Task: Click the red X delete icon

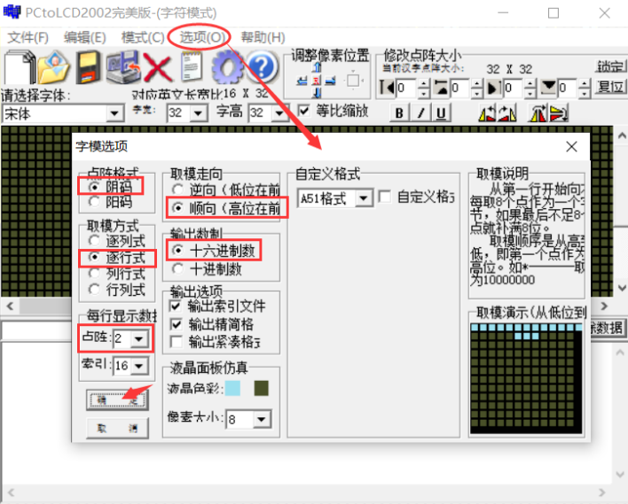Action: pos(157,67)
